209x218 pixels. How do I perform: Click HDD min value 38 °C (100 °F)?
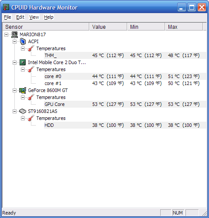(x=146, y=125)
